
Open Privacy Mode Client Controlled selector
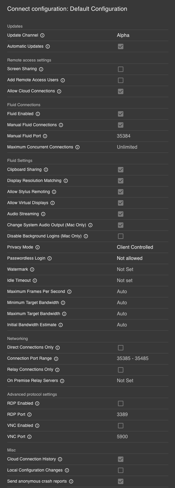[x=135, y=247]
